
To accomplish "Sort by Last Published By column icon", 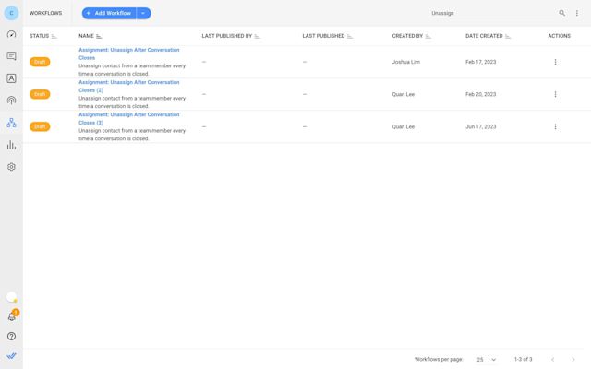I will (x=257, y=36).
